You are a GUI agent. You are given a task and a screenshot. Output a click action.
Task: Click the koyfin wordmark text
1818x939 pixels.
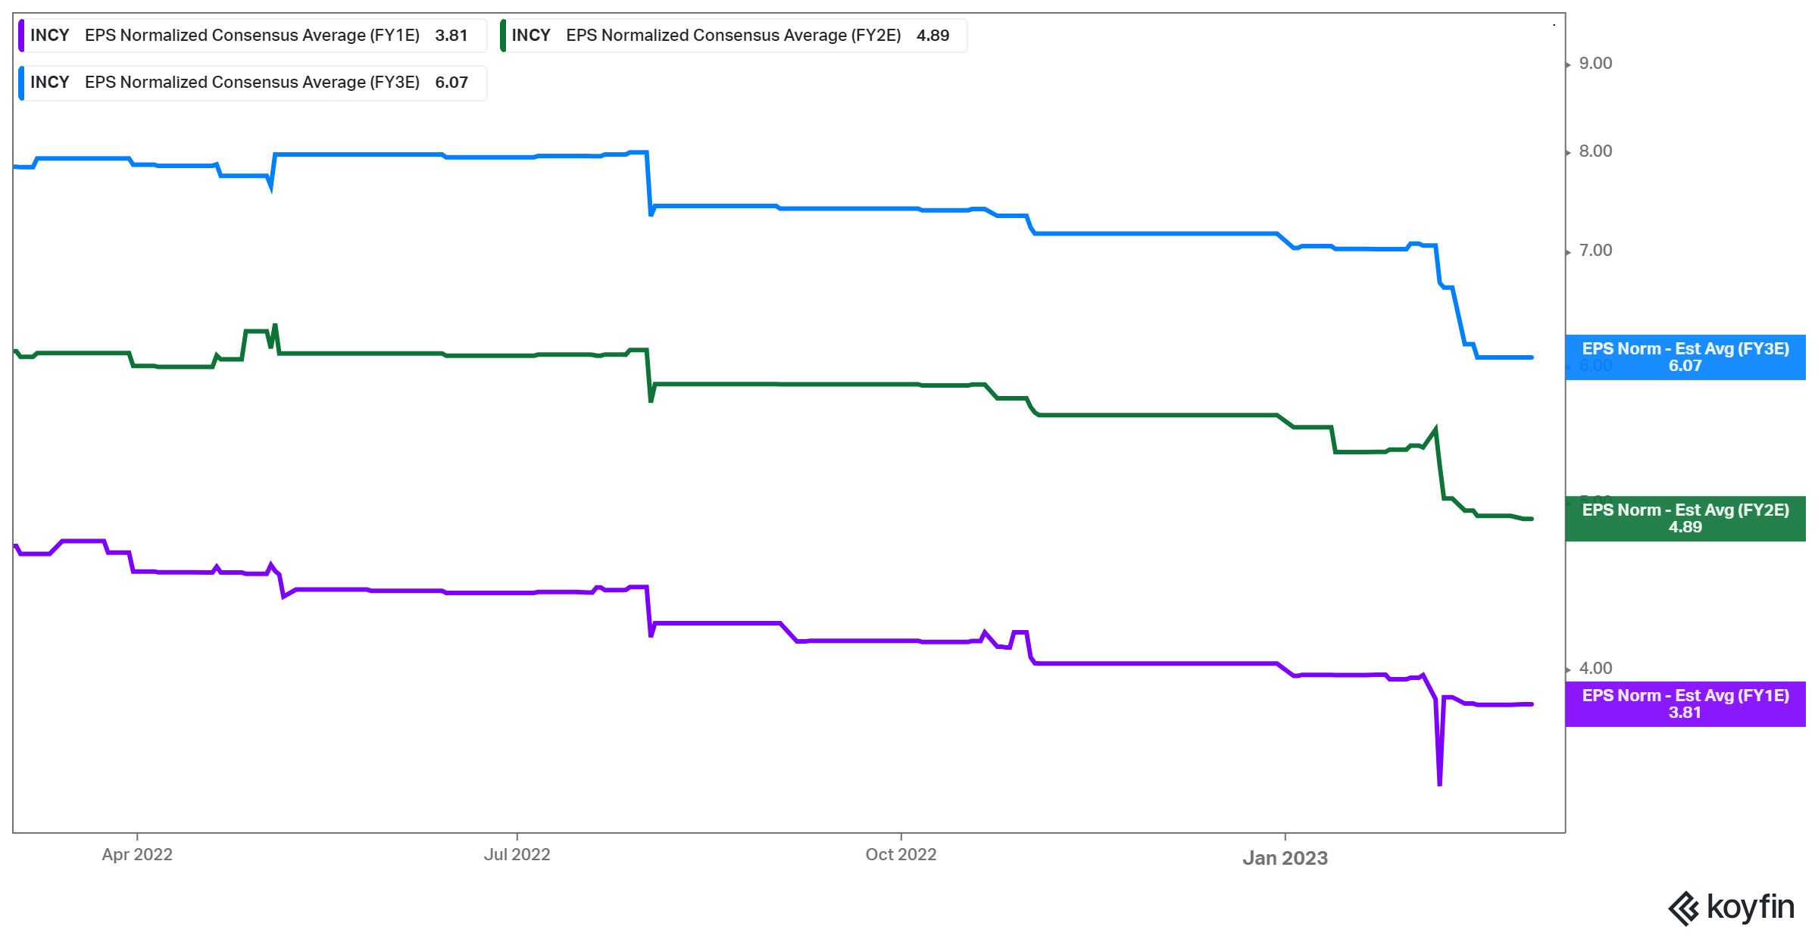1750,907
